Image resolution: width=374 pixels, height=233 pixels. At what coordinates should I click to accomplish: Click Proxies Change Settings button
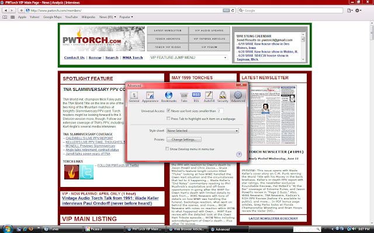[184, 140]
